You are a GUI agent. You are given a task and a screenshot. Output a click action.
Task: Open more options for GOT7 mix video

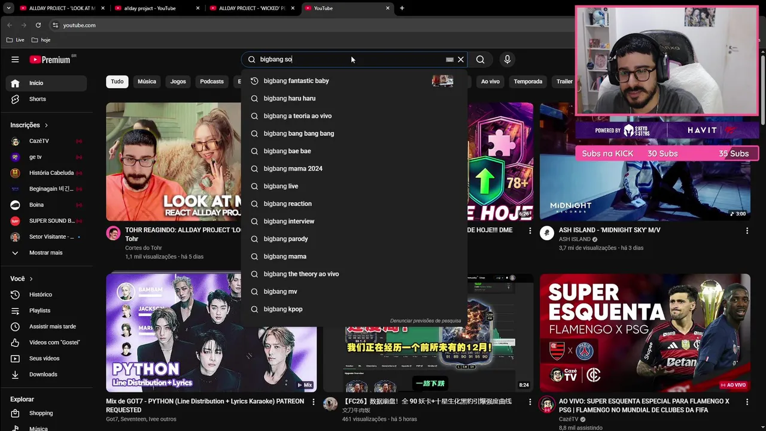313,402
